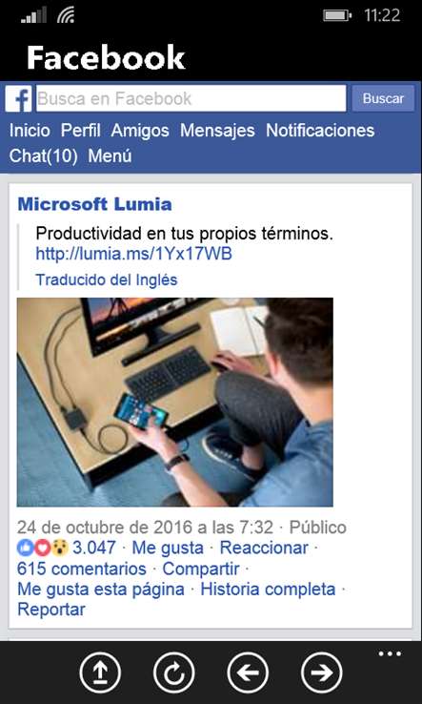Image resolution: width=422 pixels, height=704 pixels.
Task: Click the Buscar button
Action: click(x=383, y=98)
